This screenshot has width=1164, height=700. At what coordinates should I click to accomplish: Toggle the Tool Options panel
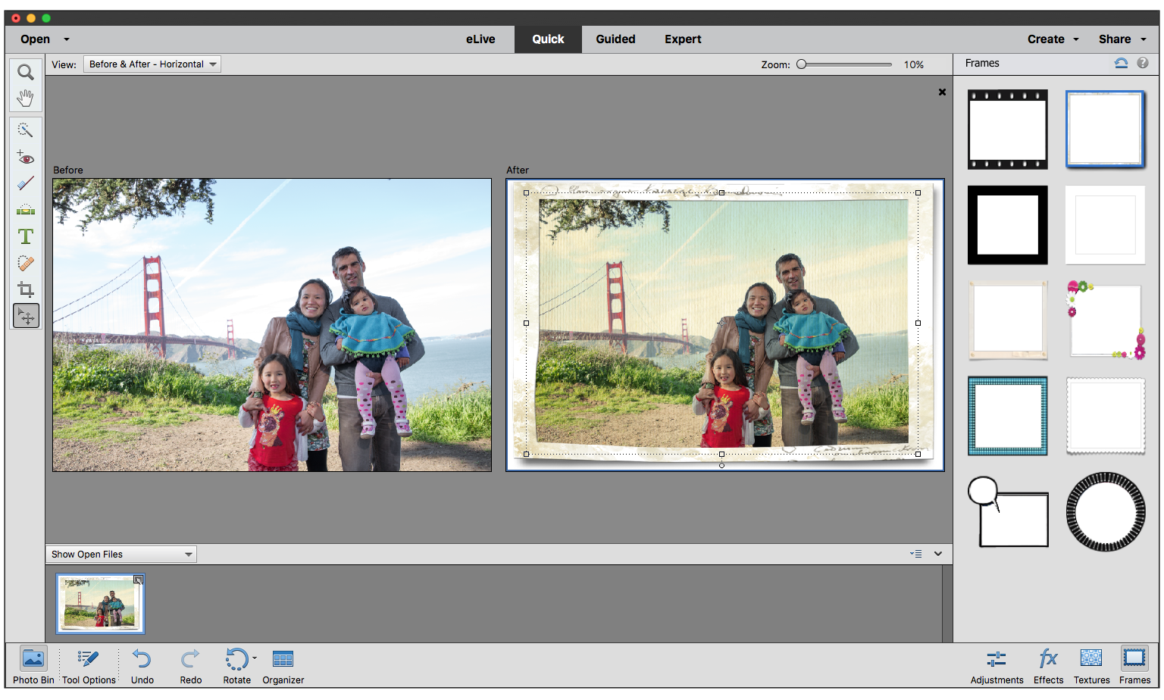[89, 666]
